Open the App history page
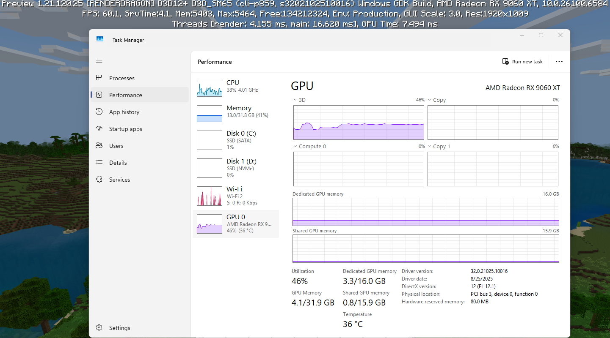This screenshot has height=338, width=610. click(x=140, y=112)
